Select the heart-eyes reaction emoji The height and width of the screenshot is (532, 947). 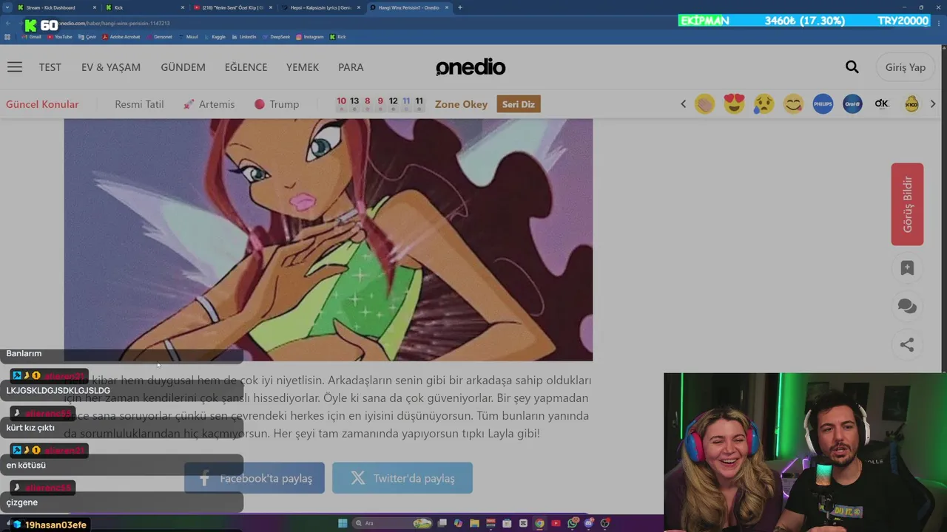click(x=734, y=104)
